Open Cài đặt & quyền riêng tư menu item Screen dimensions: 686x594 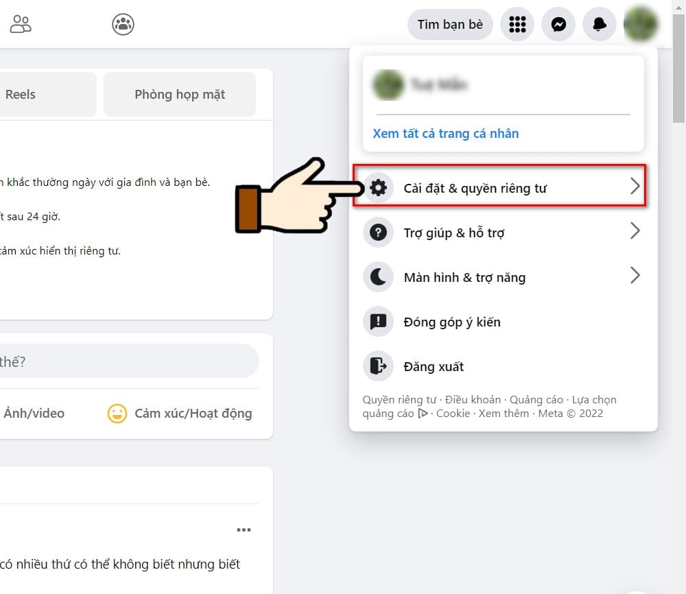click(x=499, y=187)
